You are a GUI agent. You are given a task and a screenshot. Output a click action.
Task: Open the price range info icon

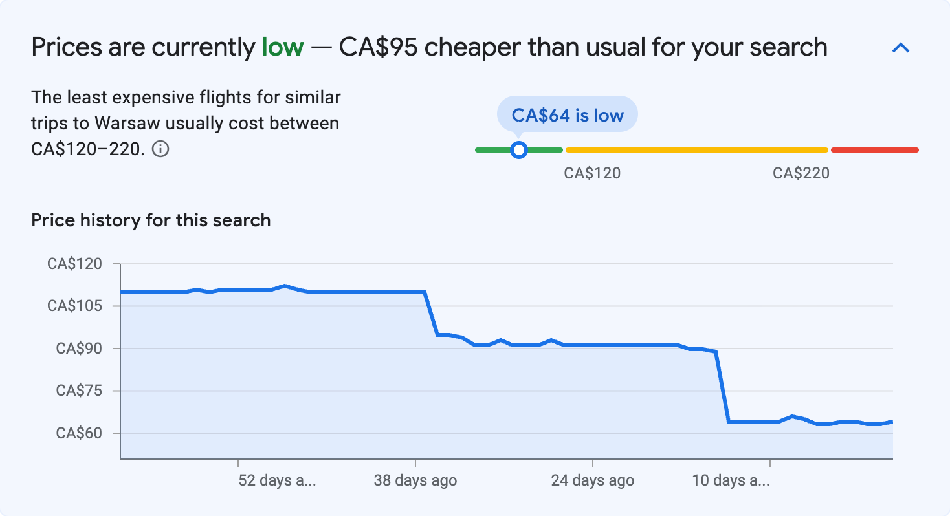tap(161, 149)
